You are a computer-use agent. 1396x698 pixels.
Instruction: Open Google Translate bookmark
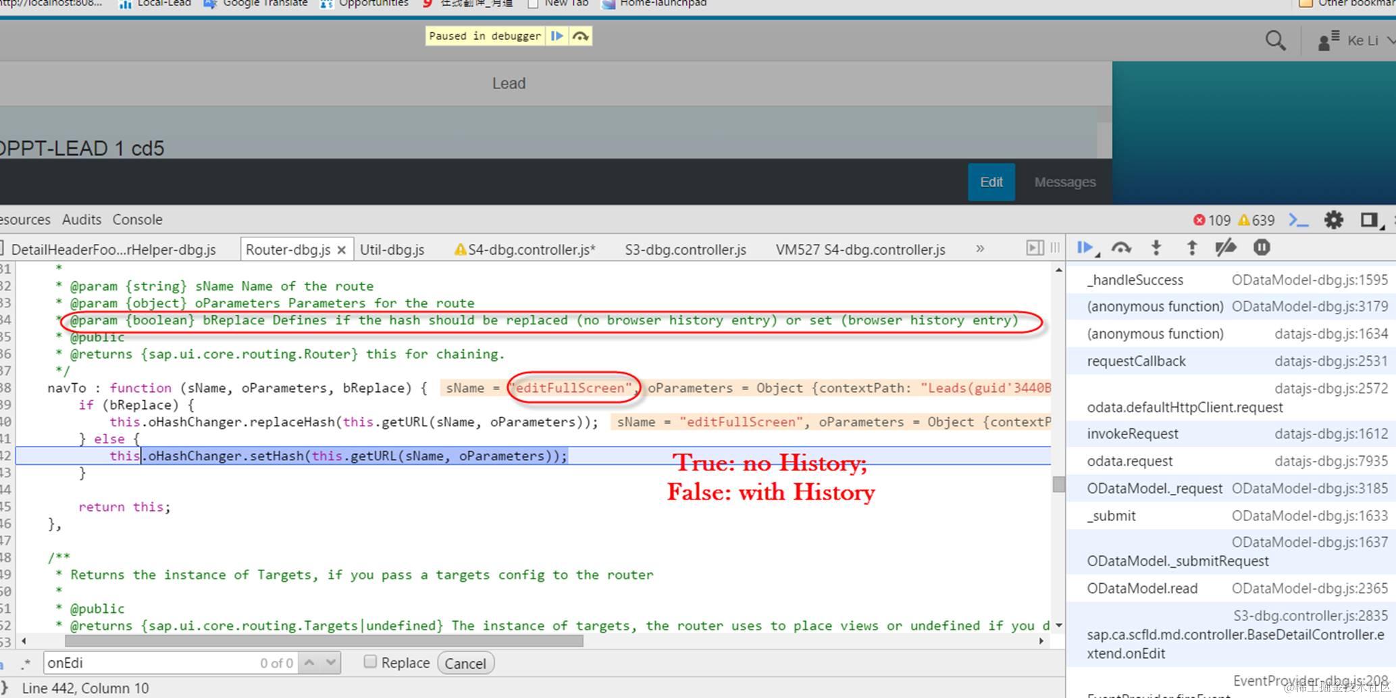(255, 4)
